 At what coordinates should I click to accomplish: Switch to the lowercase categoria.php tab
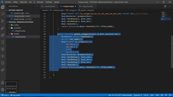tap(87, 6)
